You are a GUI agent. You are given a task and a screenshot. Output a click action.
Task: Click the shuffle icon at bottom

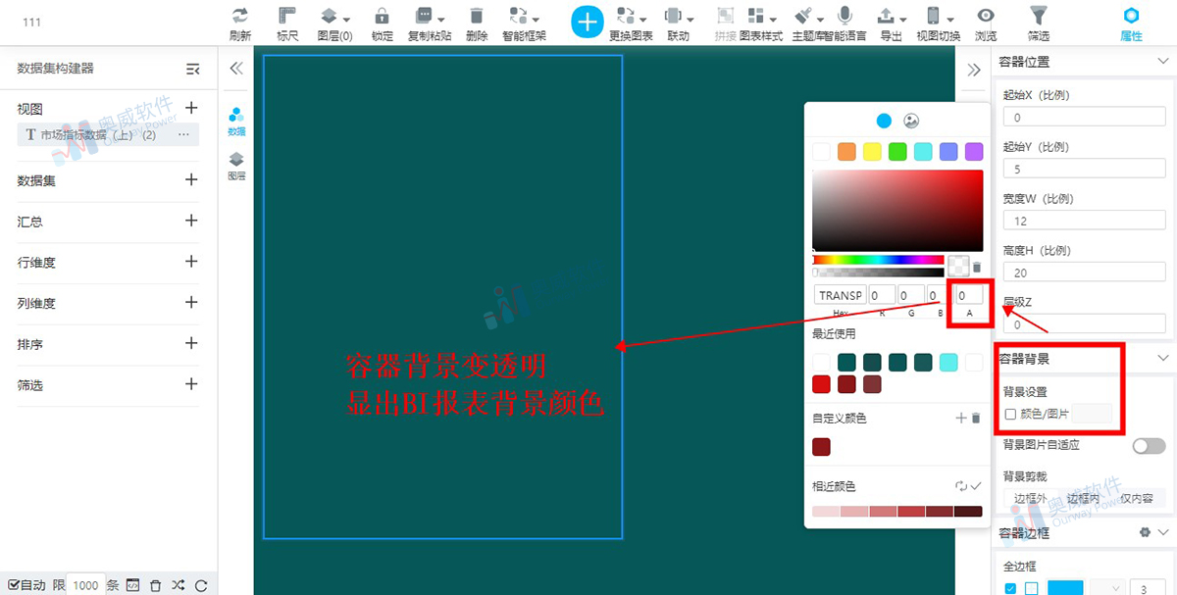coord(178,585)
